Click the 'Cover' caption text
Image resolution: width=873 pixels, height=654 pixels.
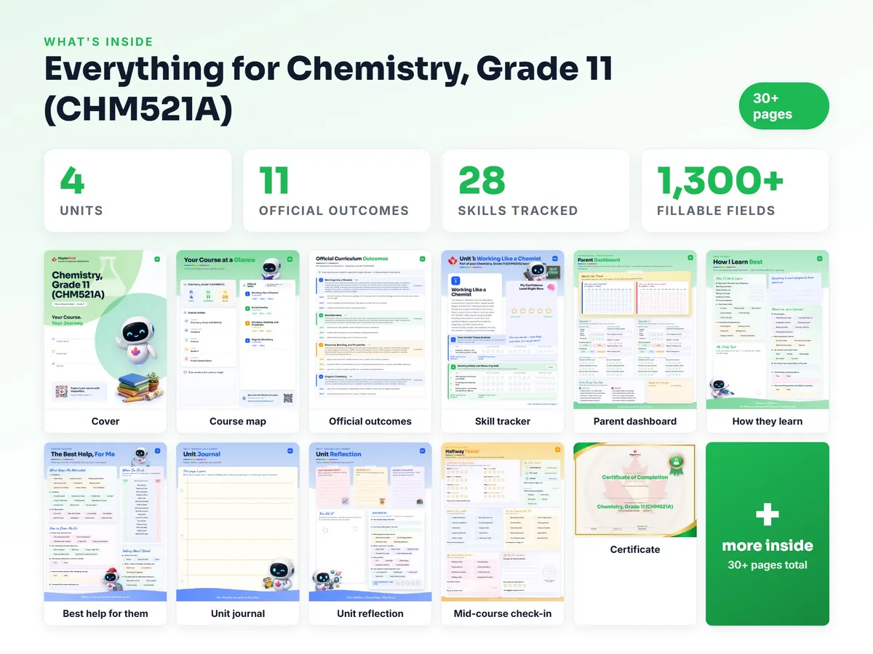[105, 421]
